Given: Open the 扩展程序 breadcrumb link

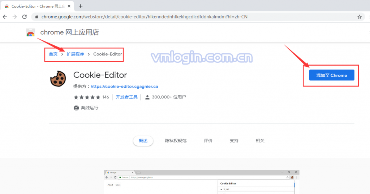Looking at the screenshot, I should tap(75, 54).
